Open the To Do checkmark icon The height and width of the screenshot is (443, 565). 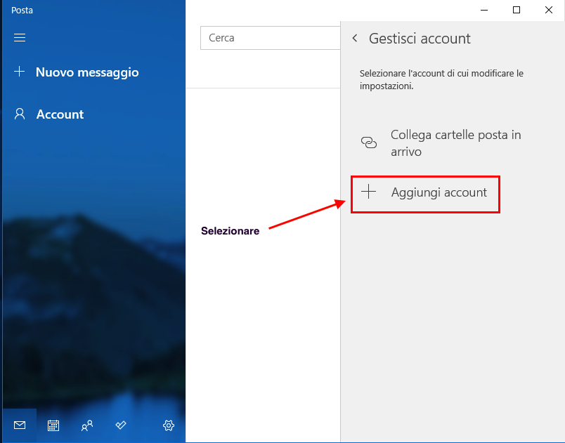(121, 425)
